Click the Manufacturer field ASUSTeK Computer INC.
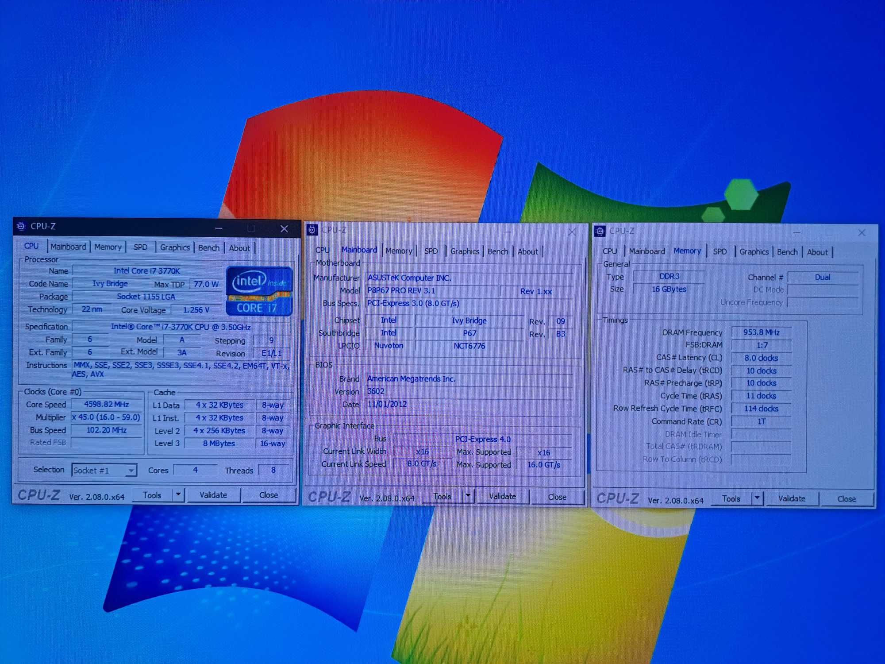885x664 pixels. coord(469,278)
